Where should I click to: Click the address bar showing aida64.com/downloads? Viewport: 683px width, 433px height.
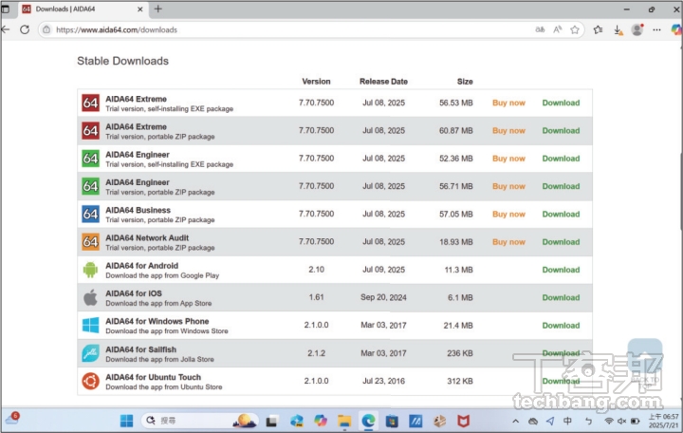coord(285,29)
